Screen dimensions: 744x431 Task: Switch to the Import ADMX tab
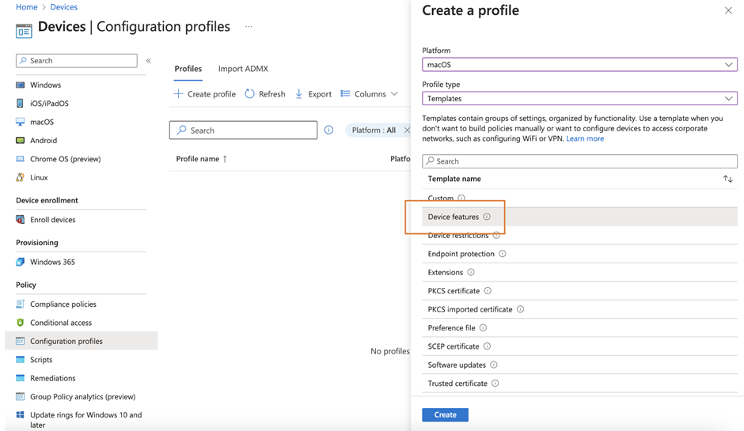[243, 69]
